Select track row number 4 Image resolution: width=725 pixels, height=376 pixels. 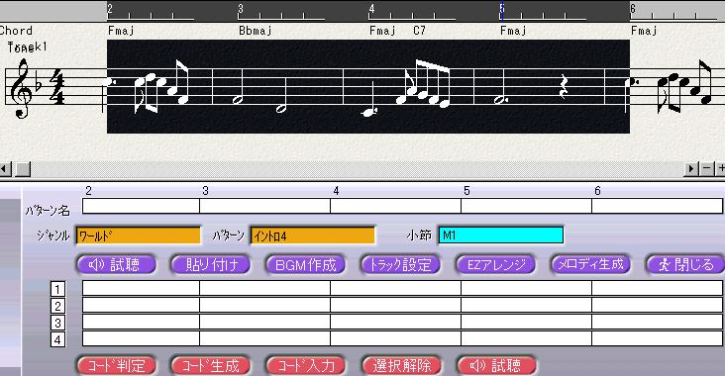[x=57, y=340]
